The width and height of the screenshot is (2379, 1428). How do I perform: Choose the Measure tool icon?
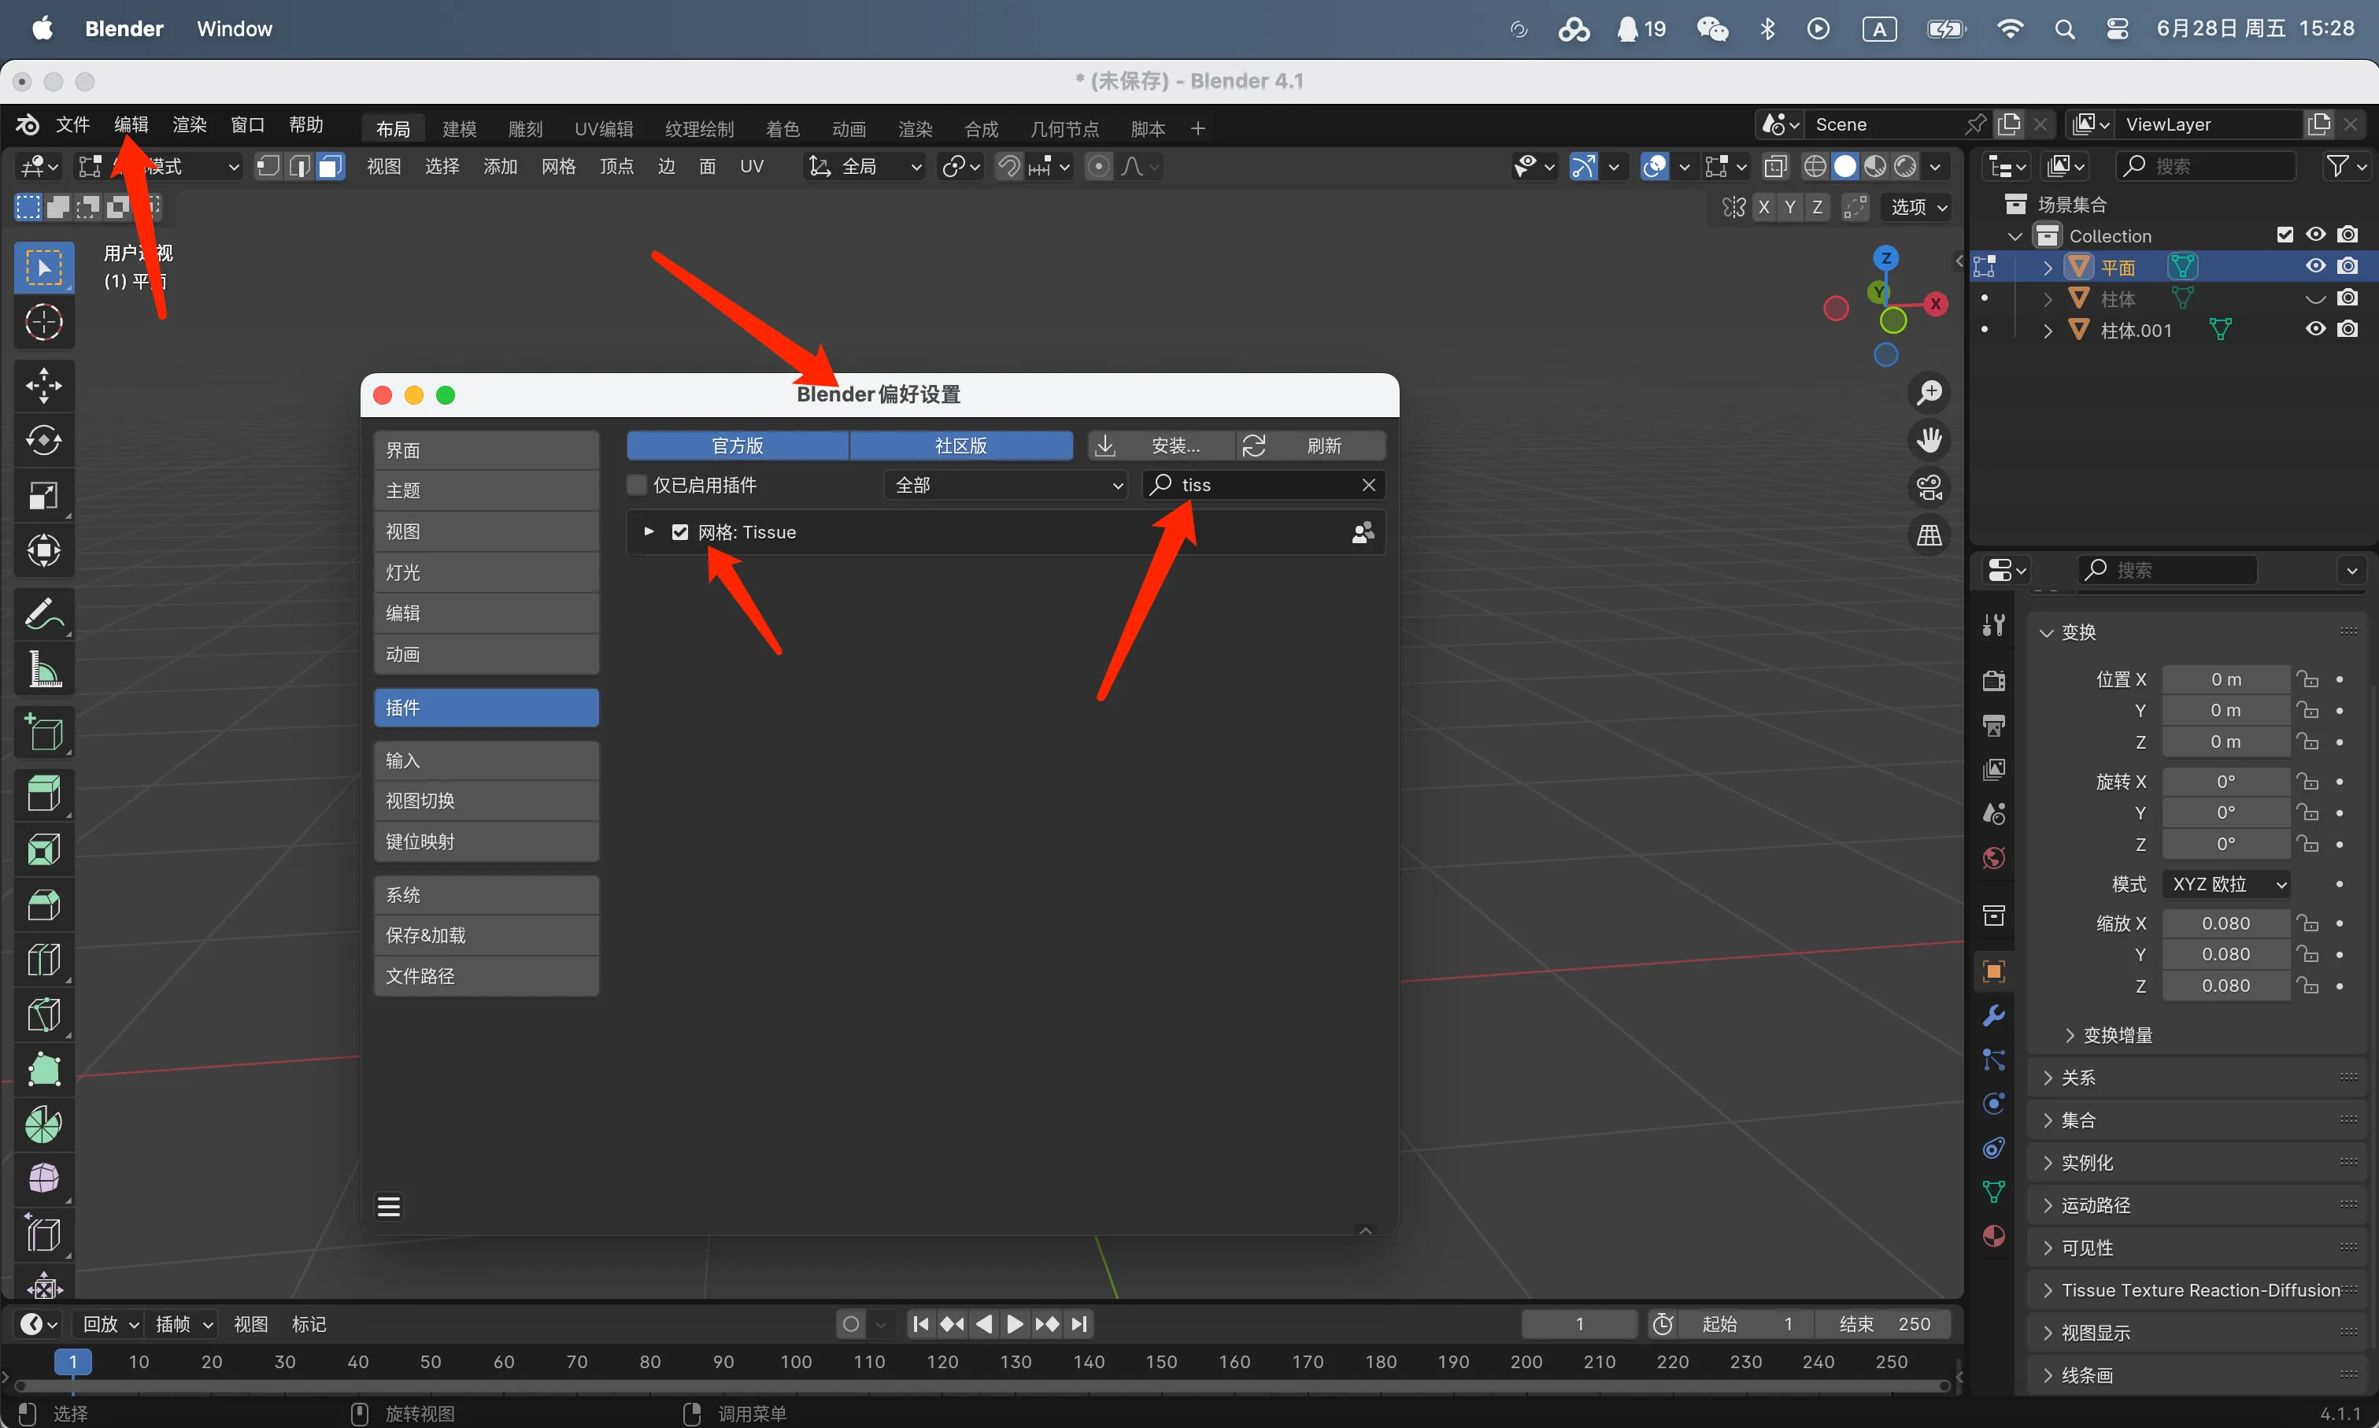click(x=43, y=670)
